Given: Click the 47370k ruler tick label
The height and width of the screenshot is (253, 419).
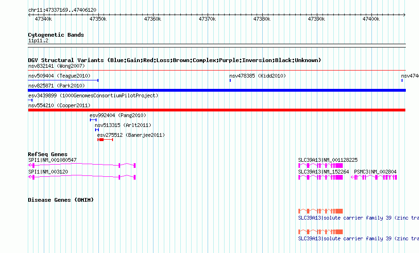Looking at the screenshot, I should 207,19.
